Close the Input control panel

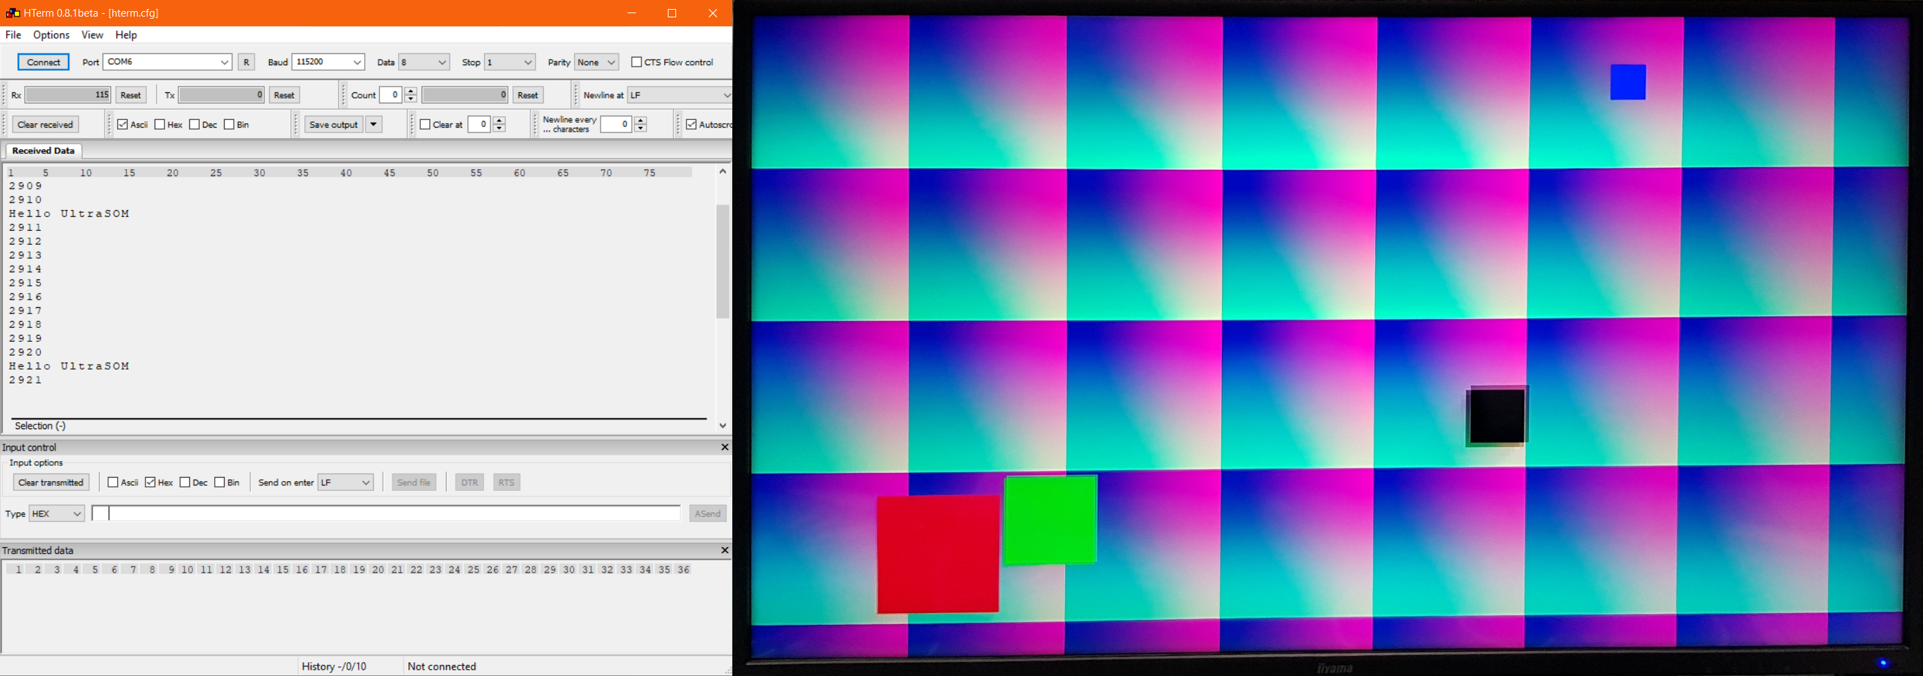point(724,447)
